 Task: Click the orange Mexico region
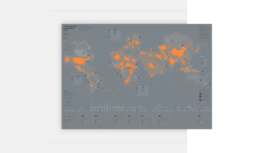point(80,68)
